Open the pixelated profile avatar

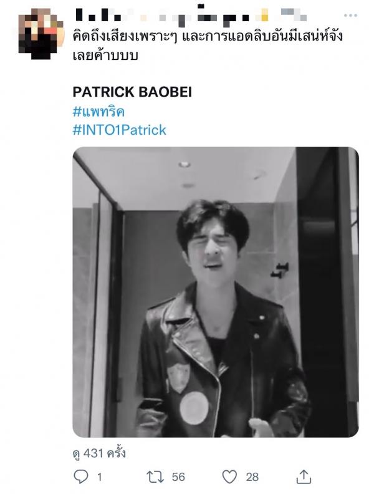point(41,34)
